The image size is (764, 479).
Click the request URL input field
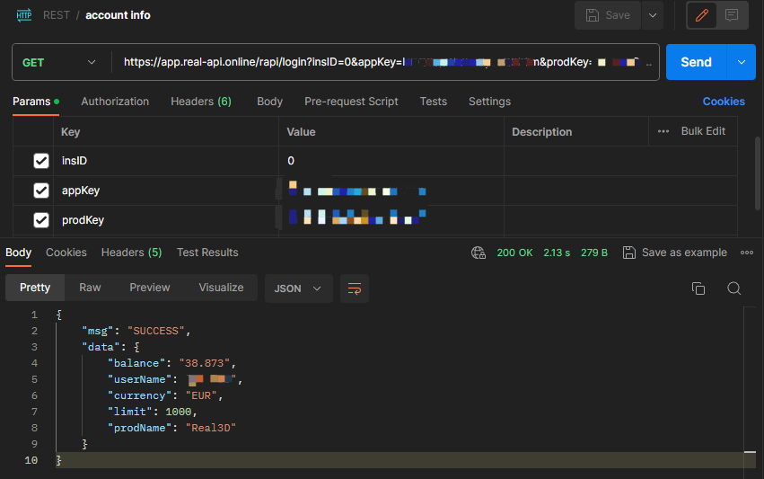pyautogui.click(x=386, y=63)
